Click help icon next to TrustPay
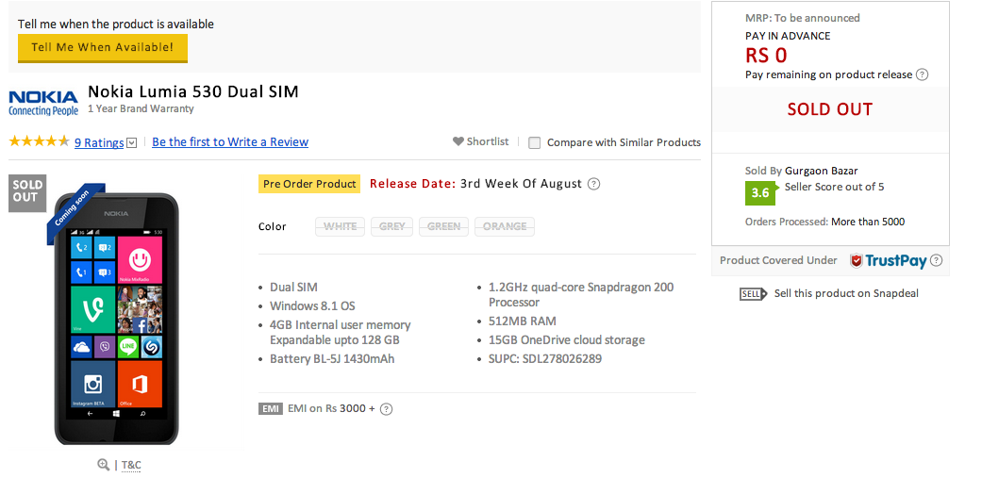This screenshot has height=478, width=982. pos(936,261)
